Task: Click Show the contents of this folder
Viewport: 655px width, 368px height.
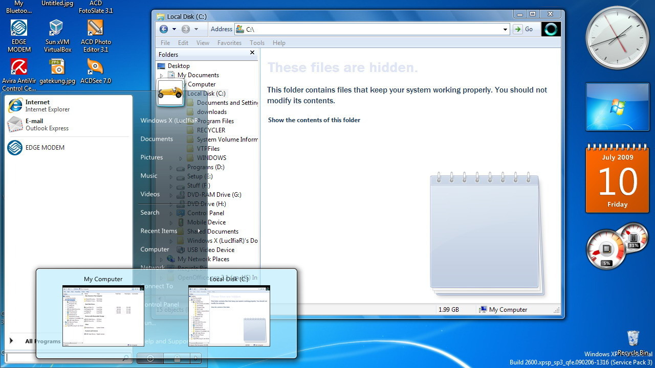Action: coord(314,120)
